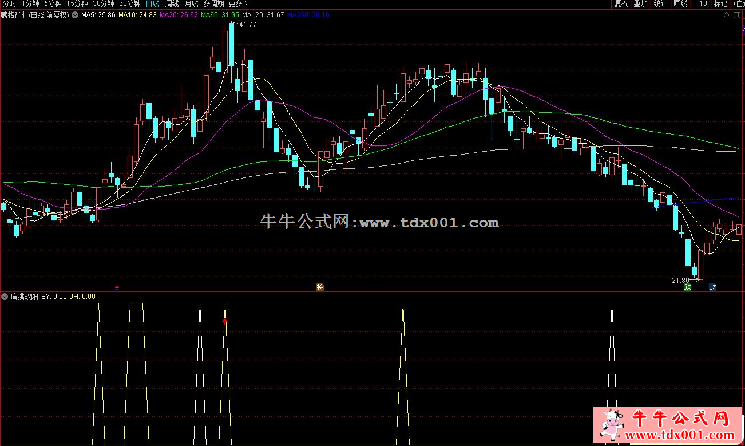Click the 41.77 high price label

click(248, 25)
